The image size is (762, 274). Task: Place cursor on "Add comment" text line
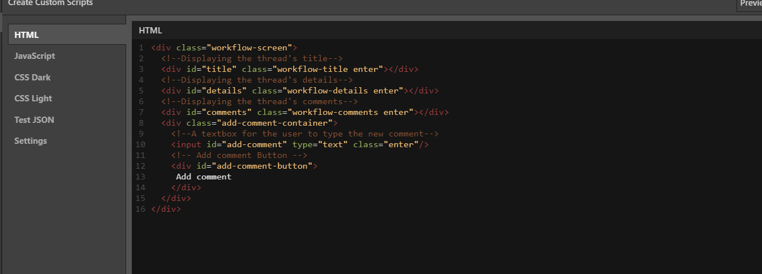click(x=204, y=177)
